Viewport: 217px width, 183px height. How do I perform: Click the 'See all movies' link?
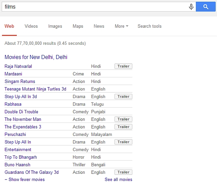(x=119, y=179)
